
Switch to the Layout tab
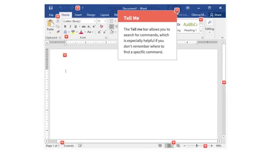pyautogui.click(x=105, y=15)
